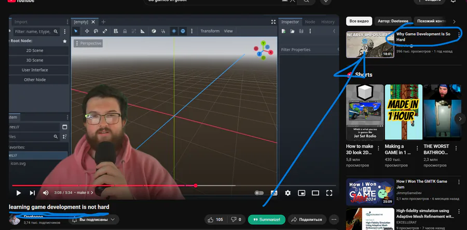
Task: Select the Godot rotate-mode tool in video
Action: click(x=96, y=31)
